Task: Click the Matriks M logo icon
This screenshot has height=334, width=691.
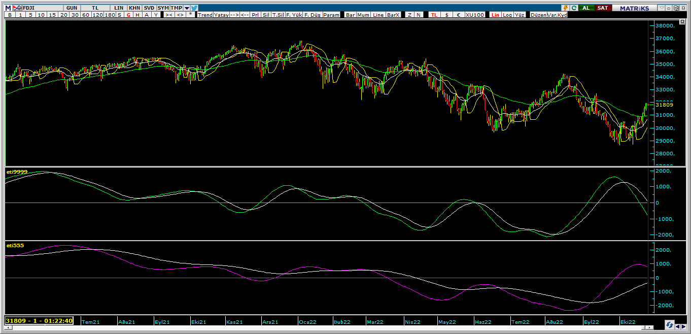Action: pos(8,8)
